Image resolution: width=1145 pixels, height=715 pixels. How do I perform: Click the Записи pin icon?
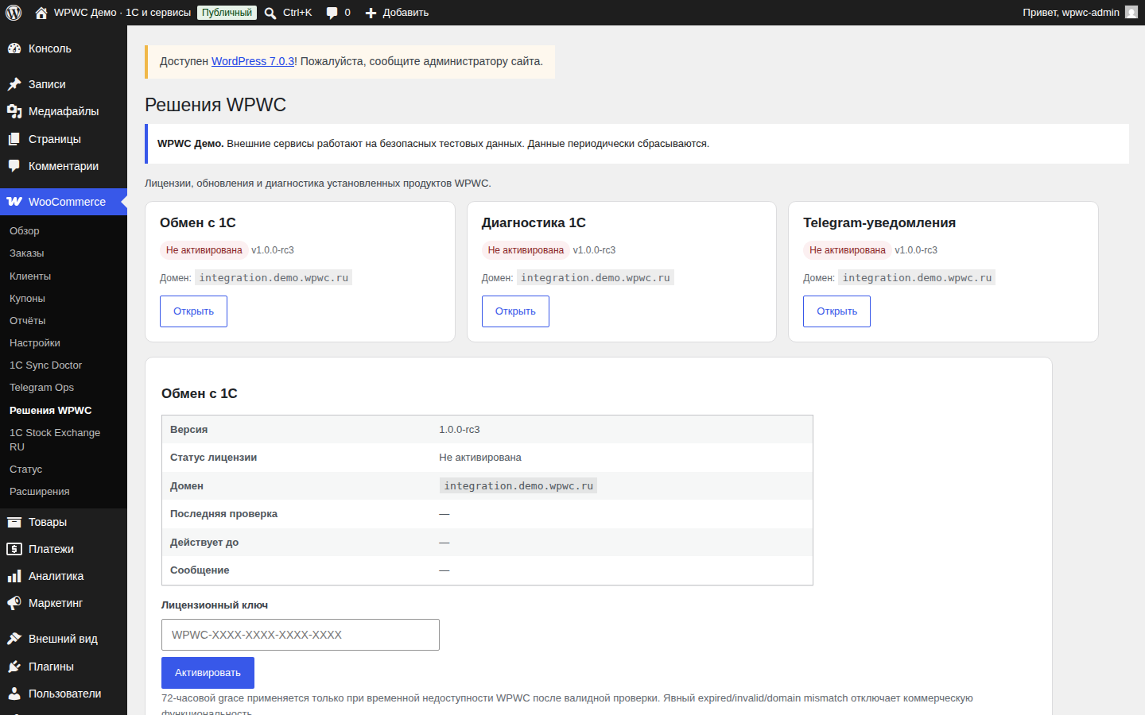coord(14,84)
